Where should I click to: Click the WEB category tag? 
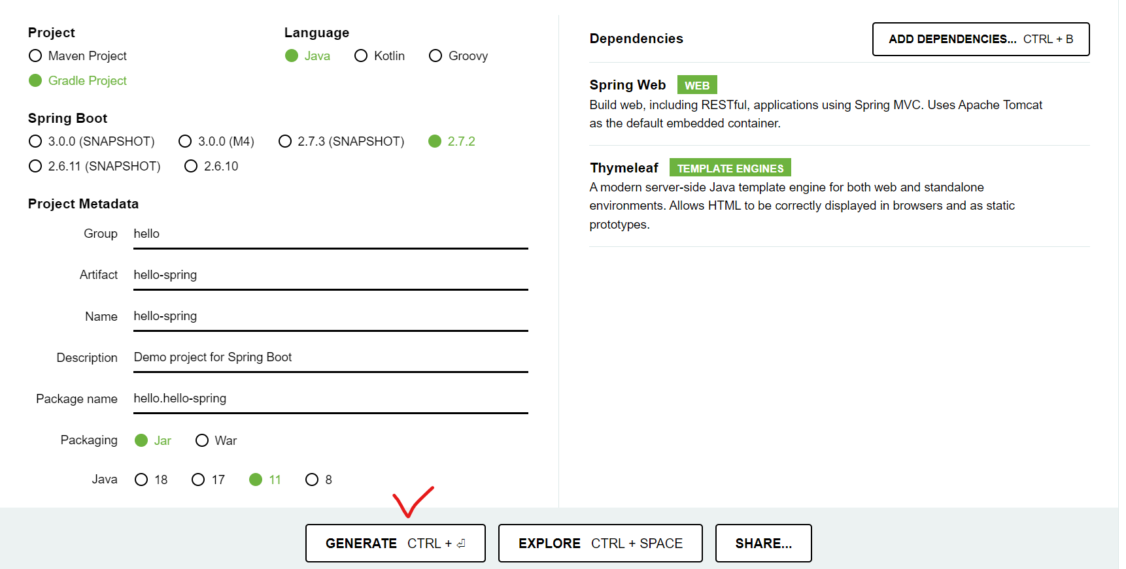coord(697,85)
